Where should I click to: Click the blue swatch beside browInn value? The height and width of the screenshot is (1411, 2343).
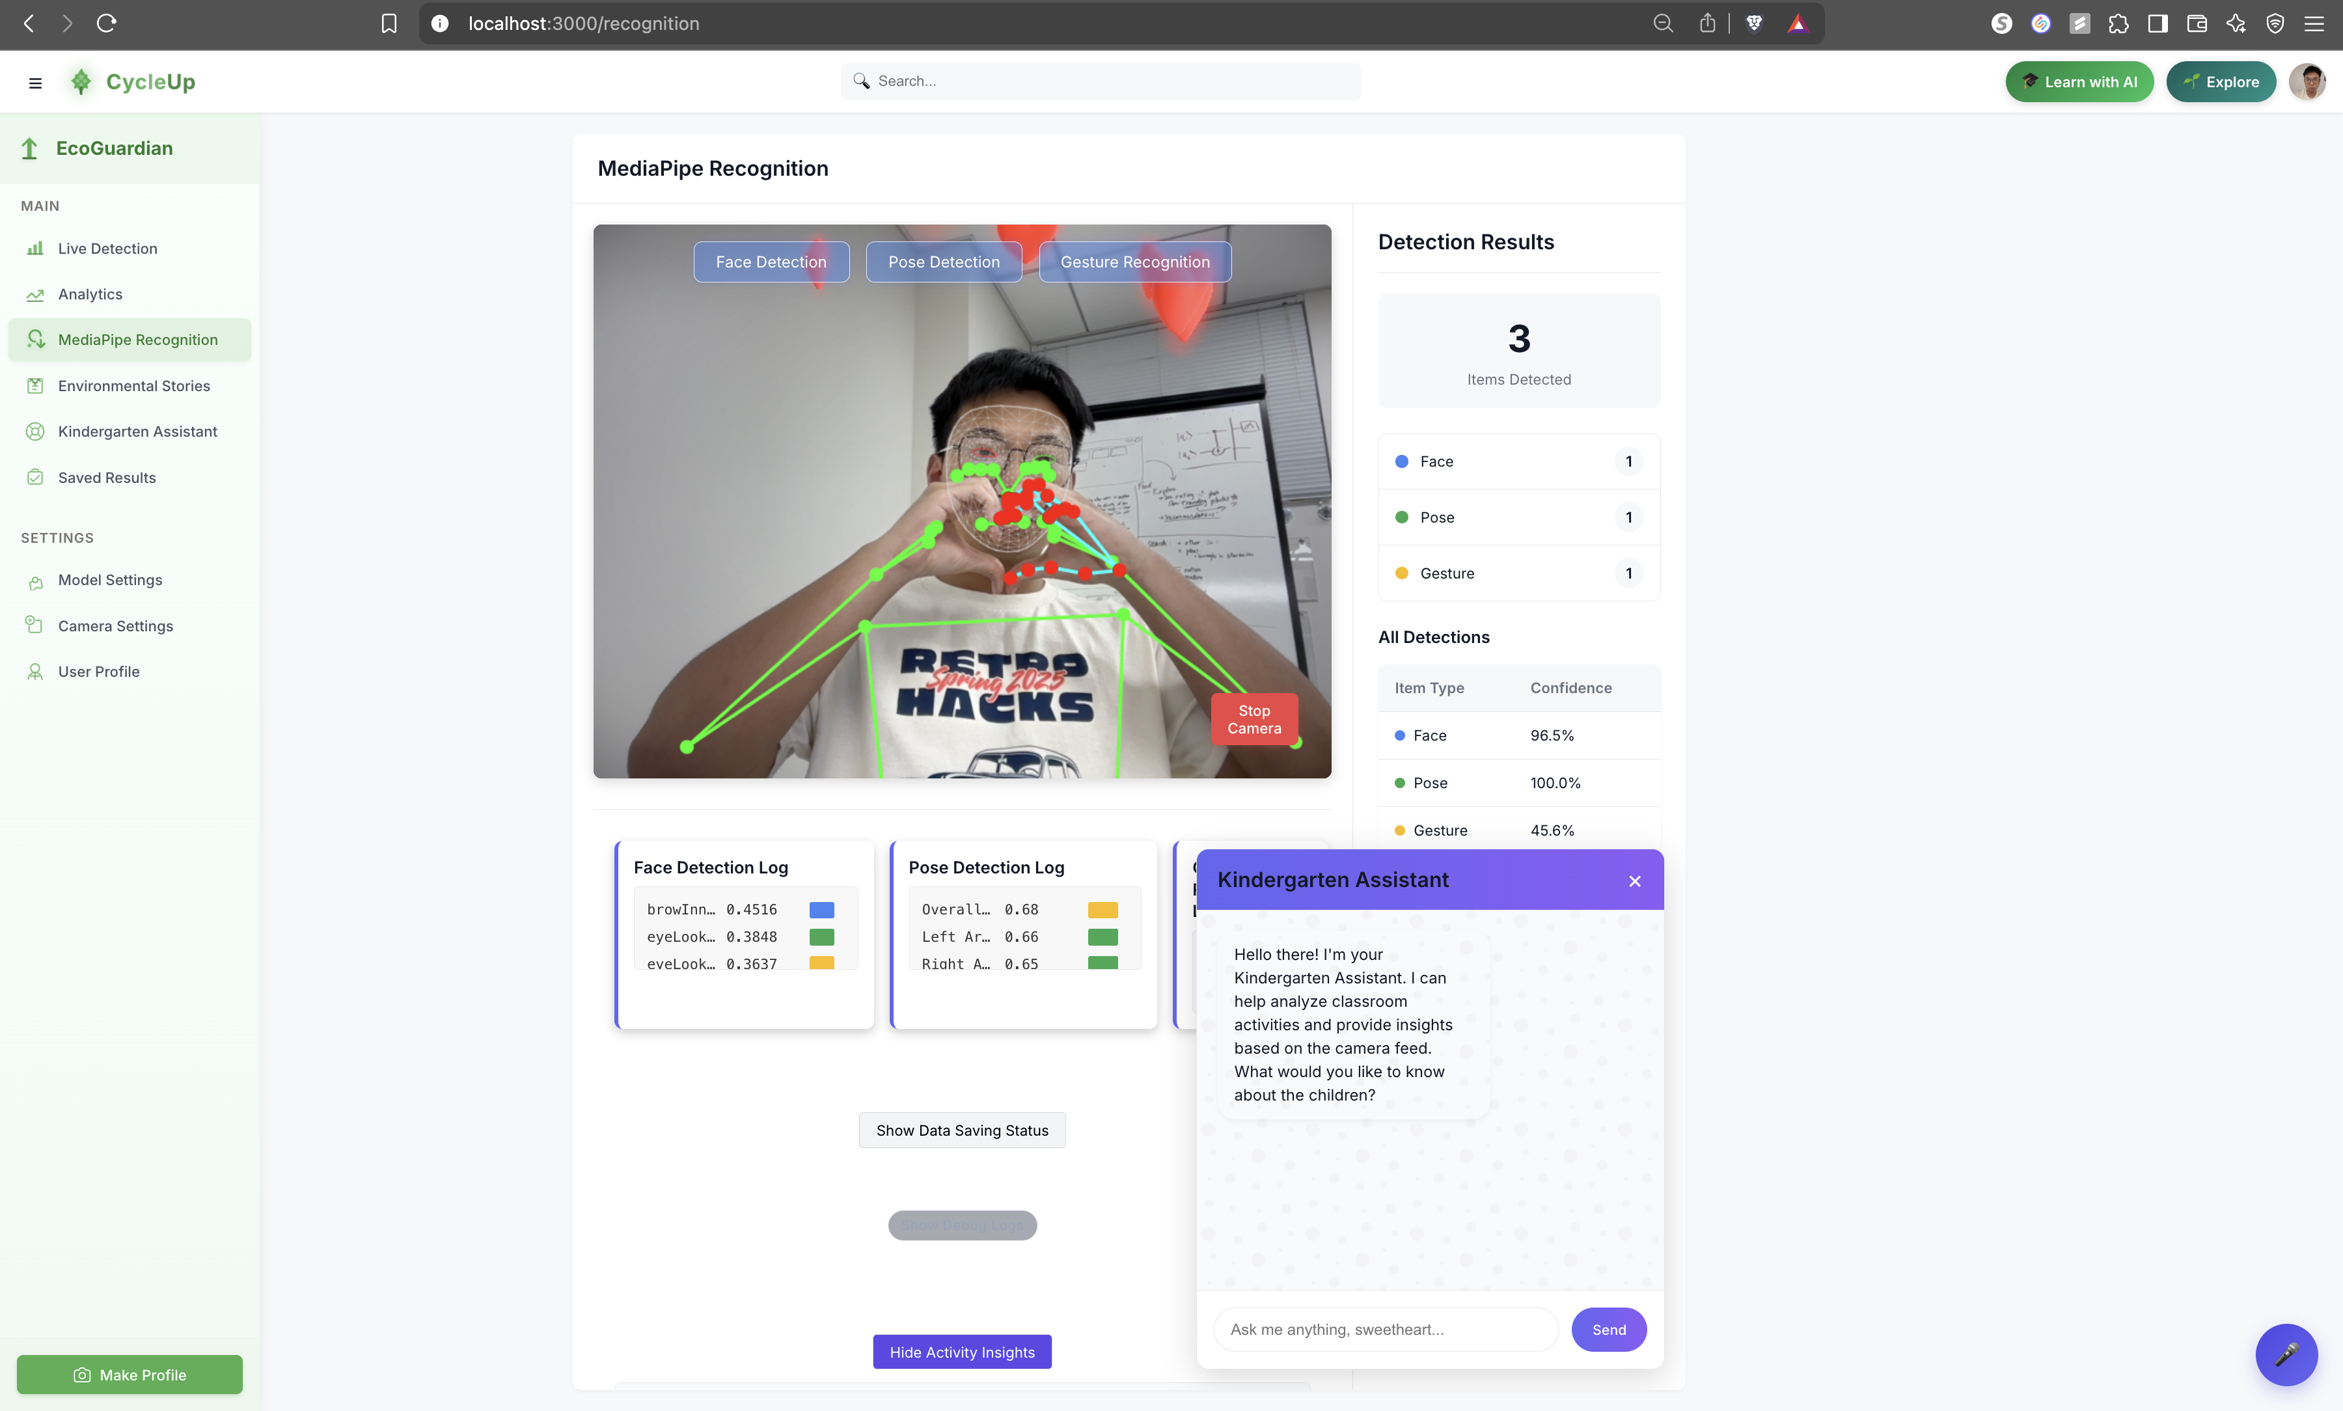pyautogui.click(x=821, y=910)
